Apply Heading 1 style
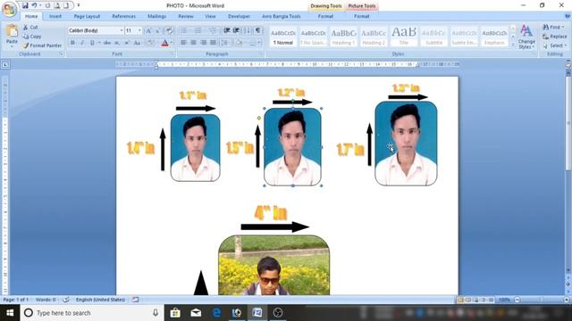The image size is (572, 321). (x=343, y=37)
